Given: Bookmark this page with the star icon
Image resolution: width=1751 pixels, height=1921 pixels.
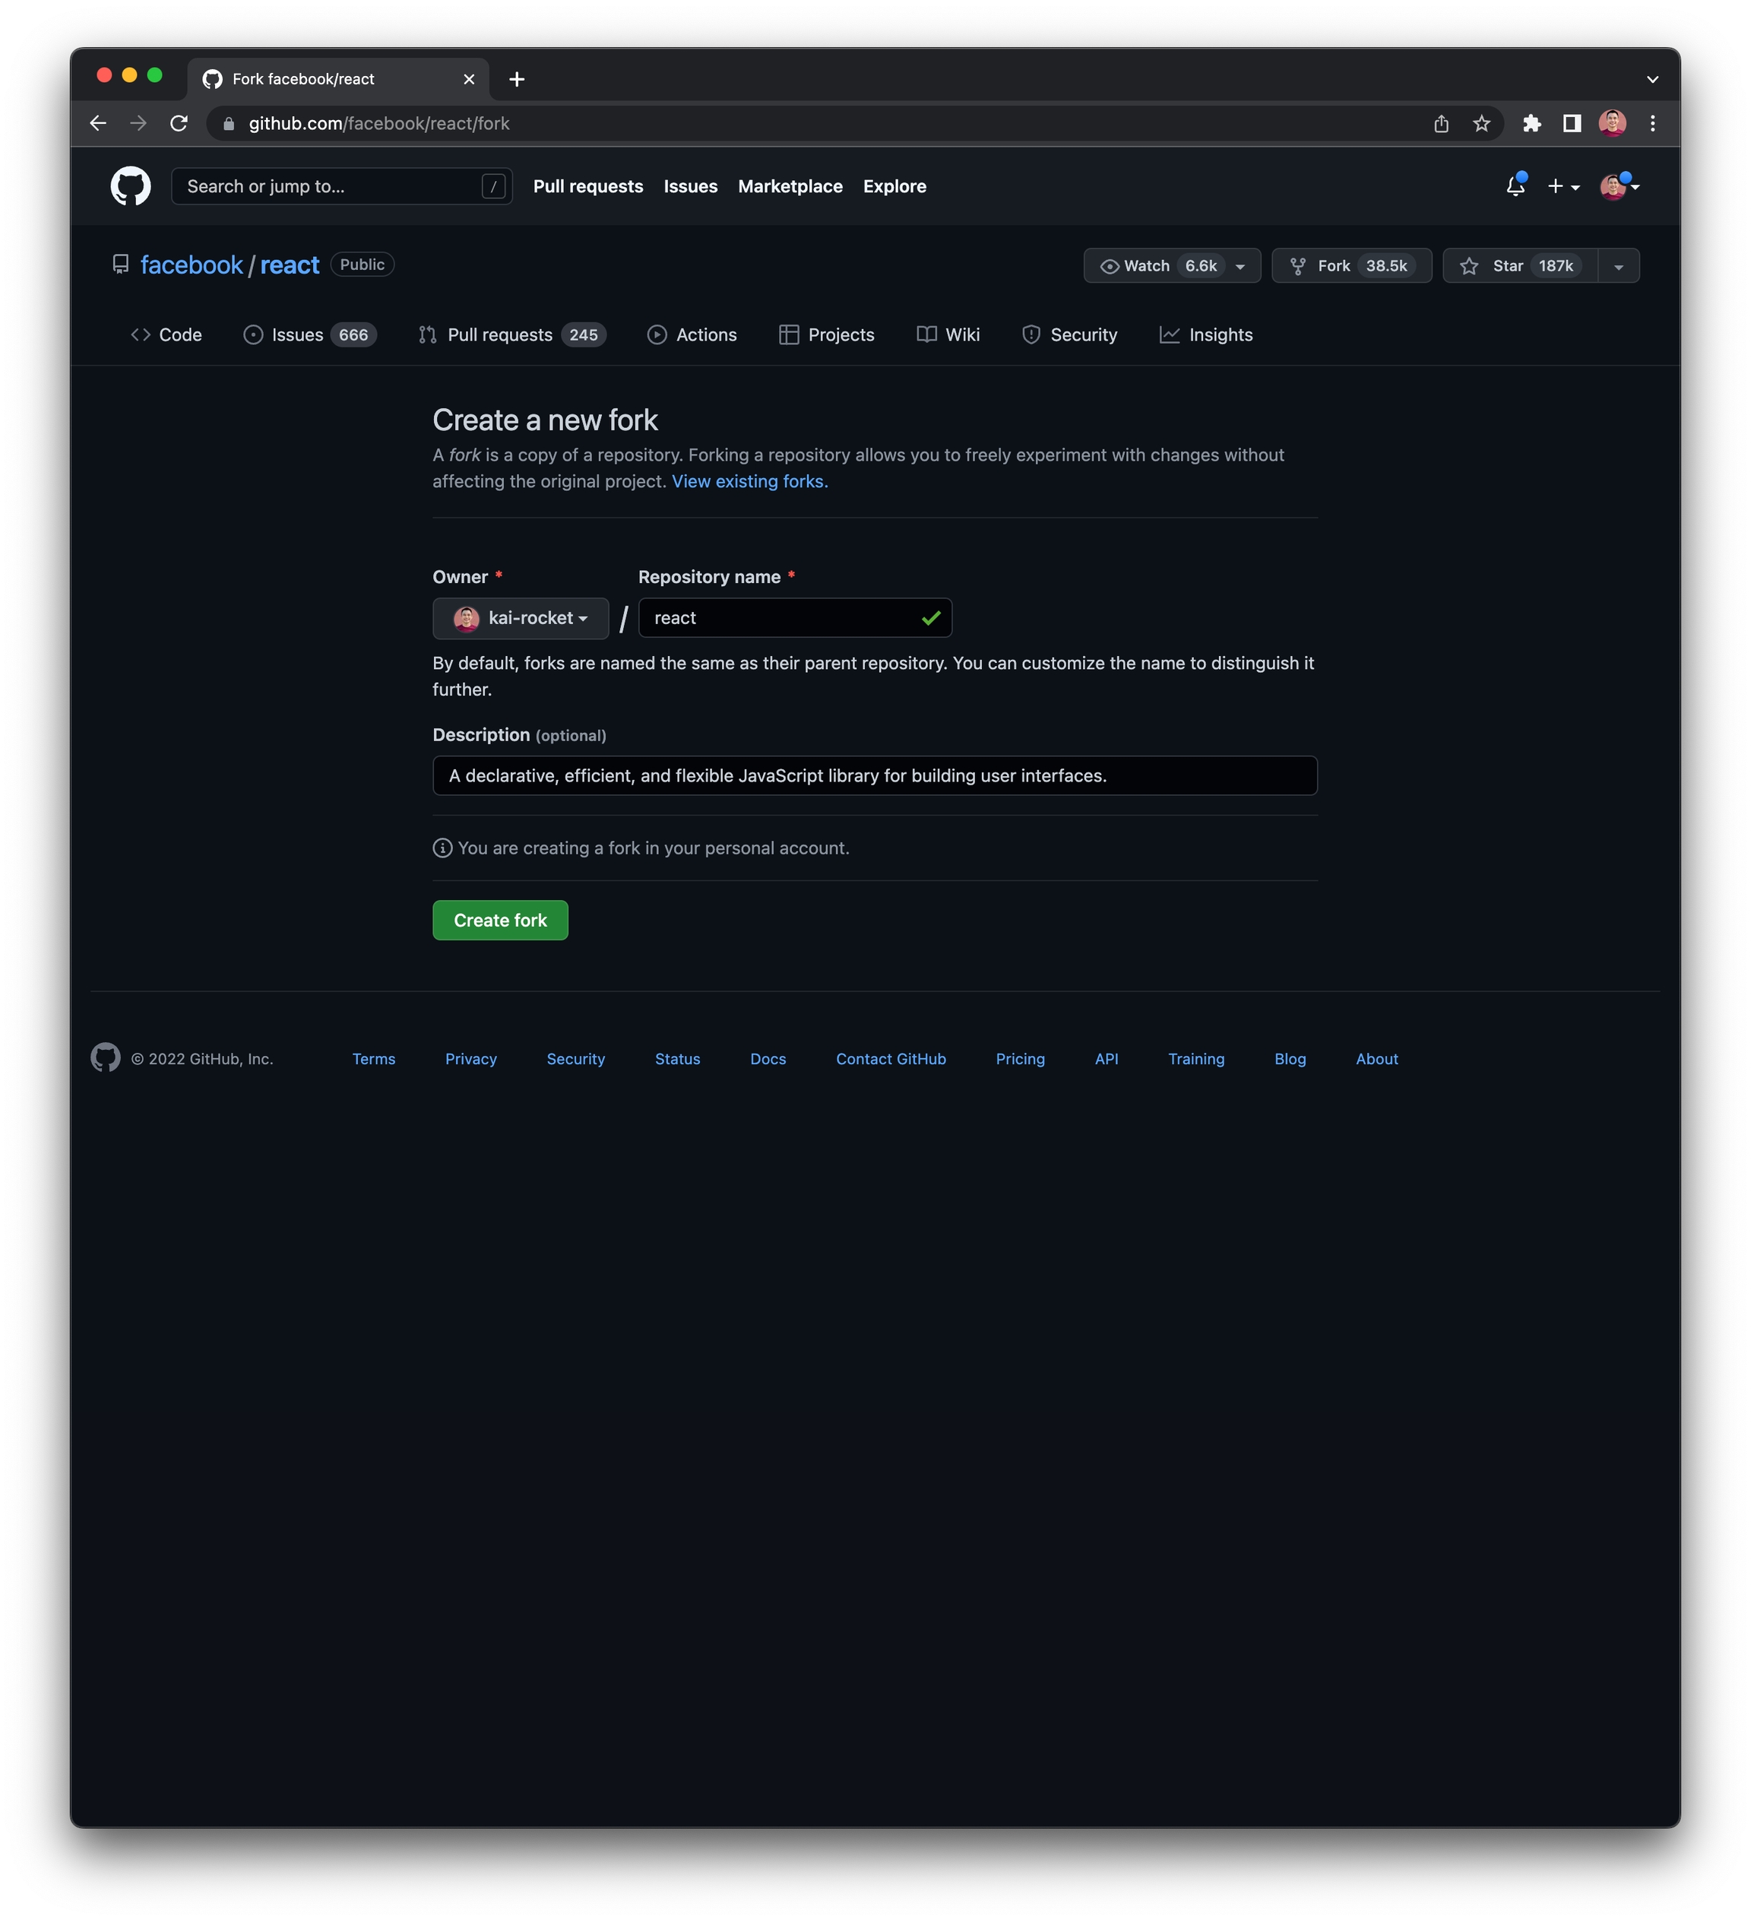Looking at the screenshot, I should pos(1481,124).
